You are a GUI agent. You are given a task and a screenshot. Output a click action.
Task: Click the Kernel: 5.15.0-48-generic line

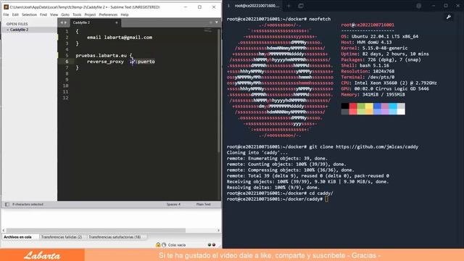click(x=374, y=48)
